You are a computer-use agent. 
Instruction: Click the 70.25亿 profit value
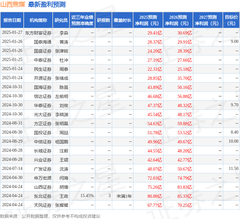(185, 205)
